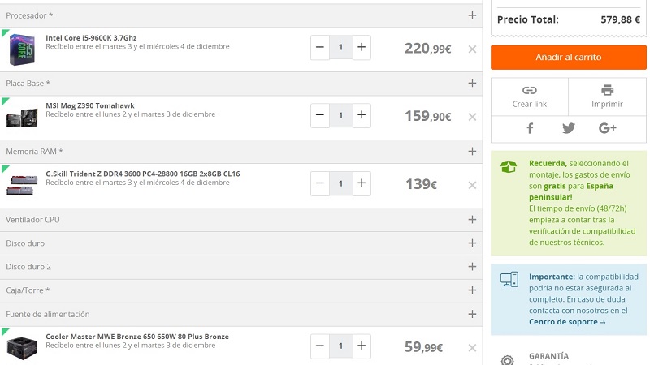The width and height of the screenshot is (650, 365).
Task: Click the Crear link chain icon
Action: coord(530,90)
